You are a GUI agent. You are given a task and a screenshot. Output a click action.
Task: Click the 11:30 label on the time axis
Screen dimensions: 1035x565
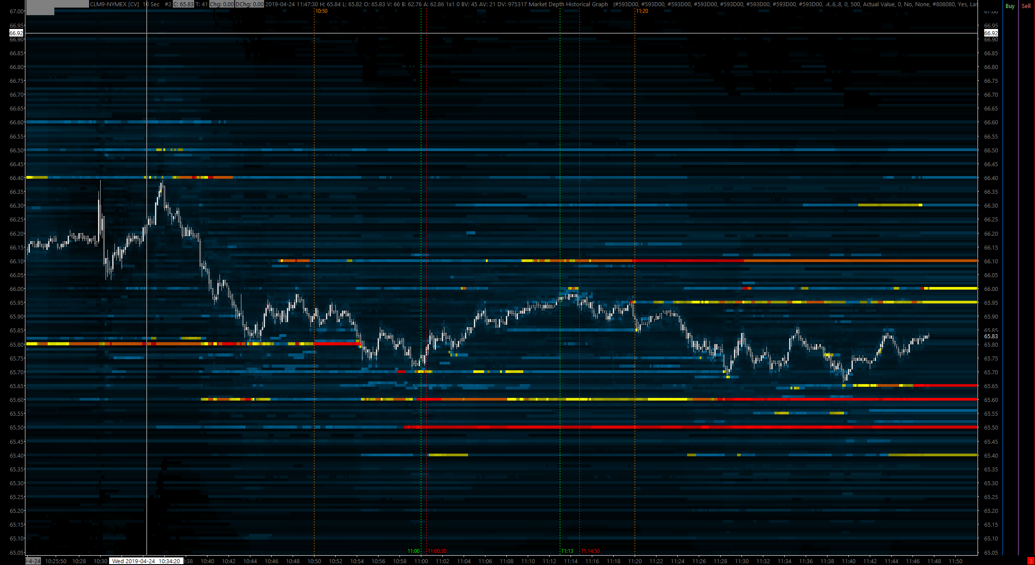742,561
